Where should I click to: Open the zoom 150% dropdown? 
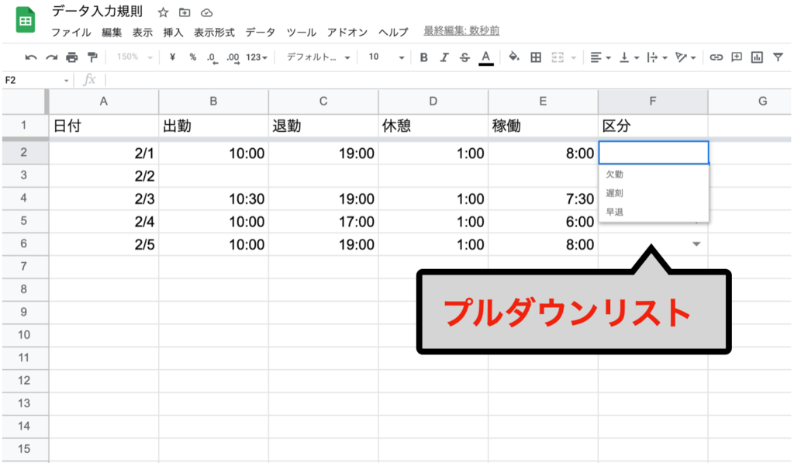click(x=134, y=57)
